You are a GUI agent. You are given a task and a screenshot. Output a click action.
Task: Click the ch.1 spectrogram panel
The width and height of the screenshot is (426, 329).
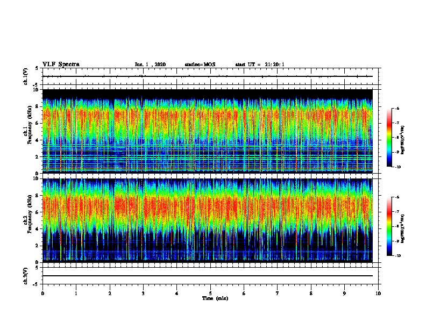click(x=208, y=131)
